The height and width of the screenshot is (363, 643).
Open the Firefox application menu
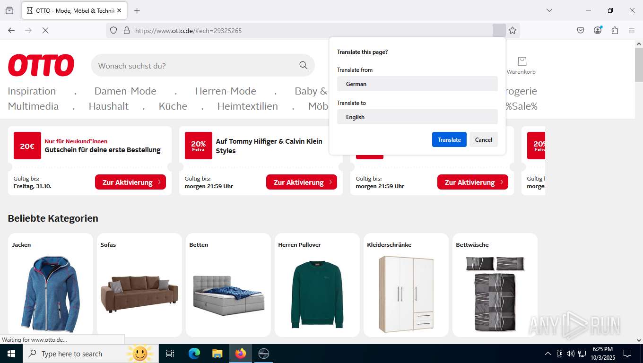[632, 30]
